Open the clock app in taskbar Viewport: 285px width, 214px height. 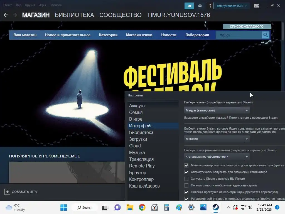(154, 207)
